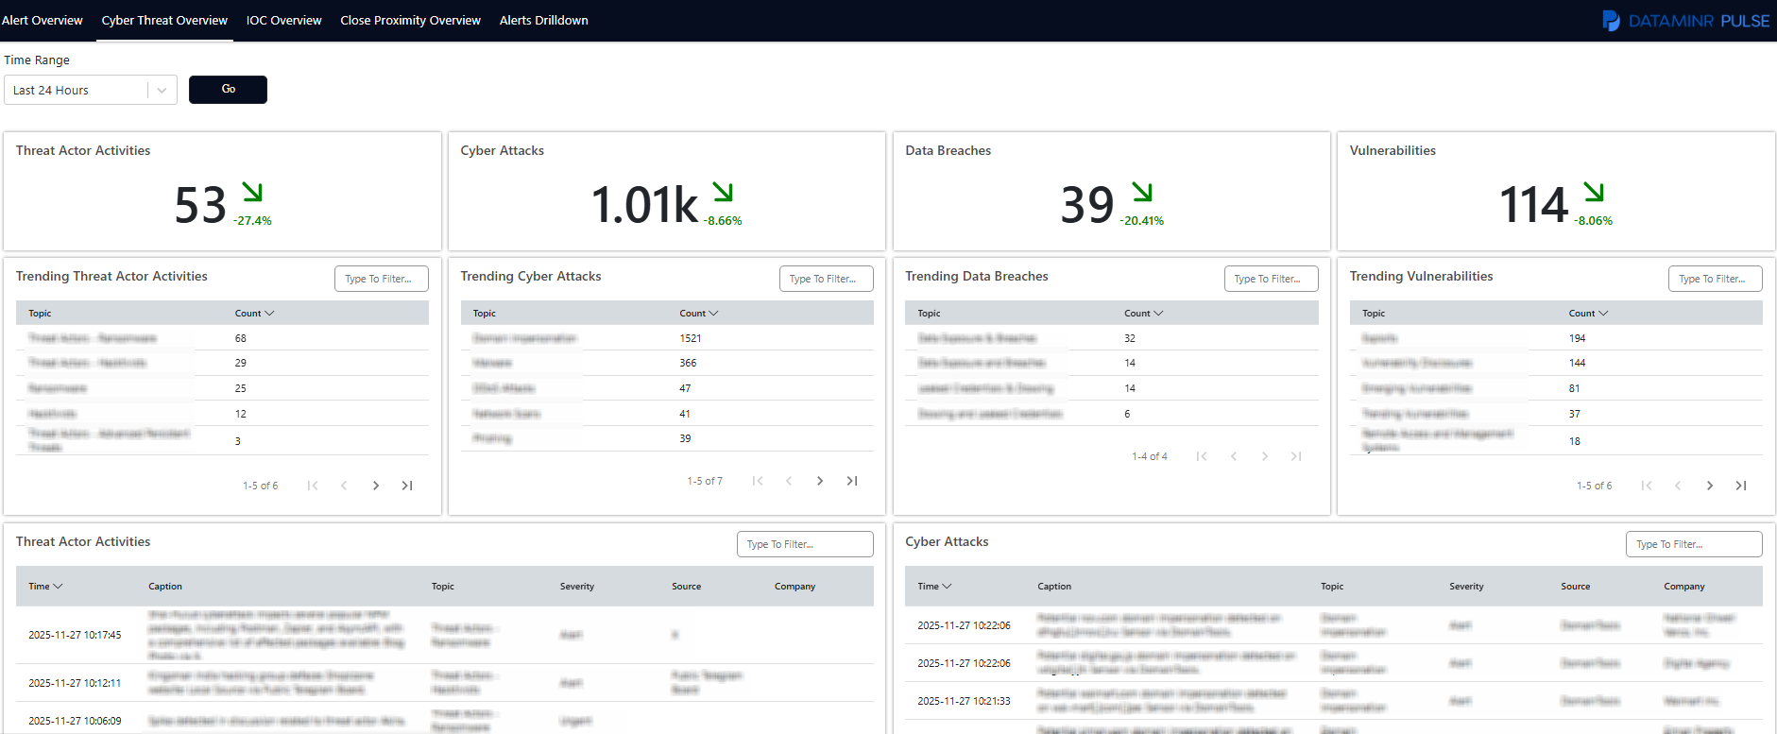1777x734 pixels.
Task: Go to previous page of Trending Data Breaches
Action: point(1234,456)
